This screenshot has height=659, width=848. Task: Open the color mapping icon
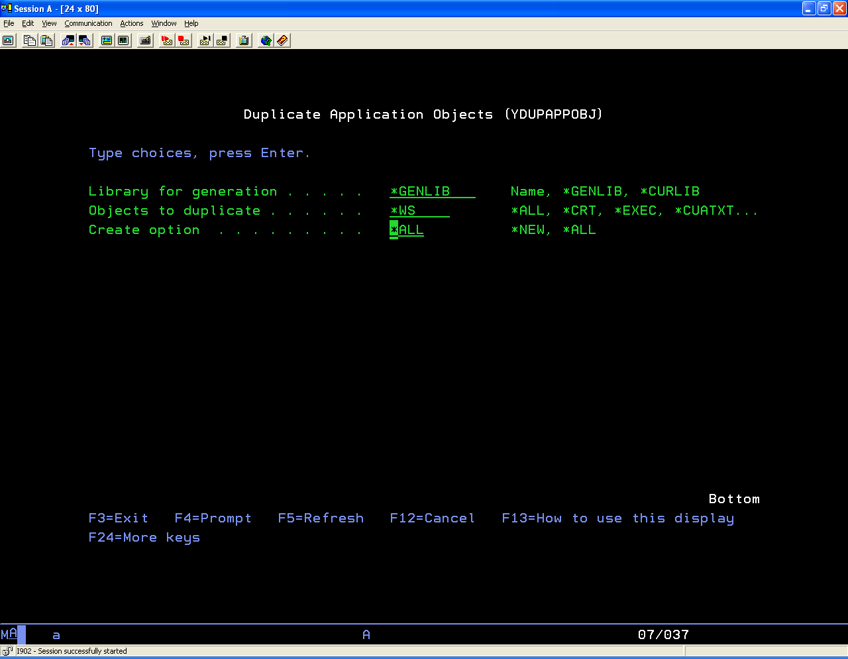click(123, 40)
